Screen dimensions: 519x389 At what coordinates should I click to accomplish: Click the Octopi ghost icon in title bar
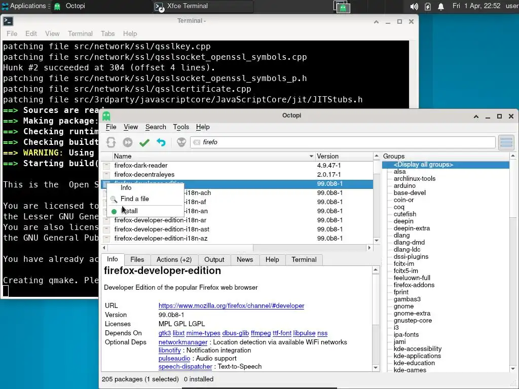(106, 116)
